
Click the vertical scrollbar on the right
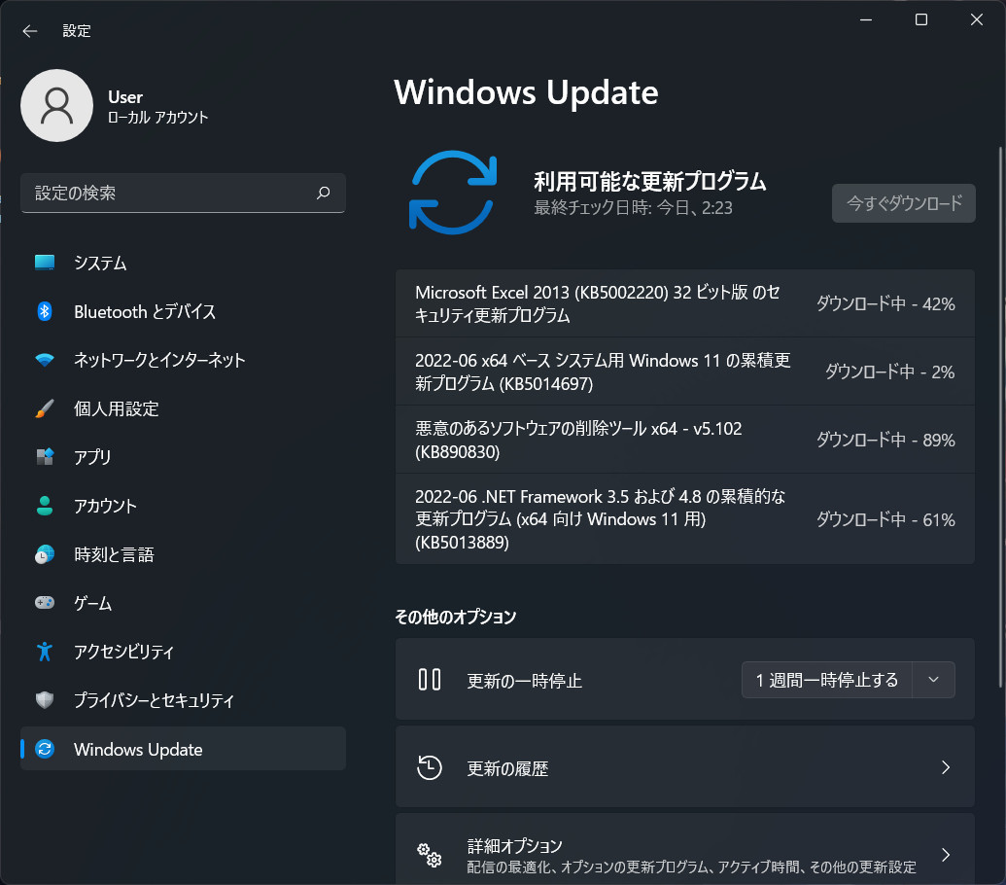[x=999, y=417]
